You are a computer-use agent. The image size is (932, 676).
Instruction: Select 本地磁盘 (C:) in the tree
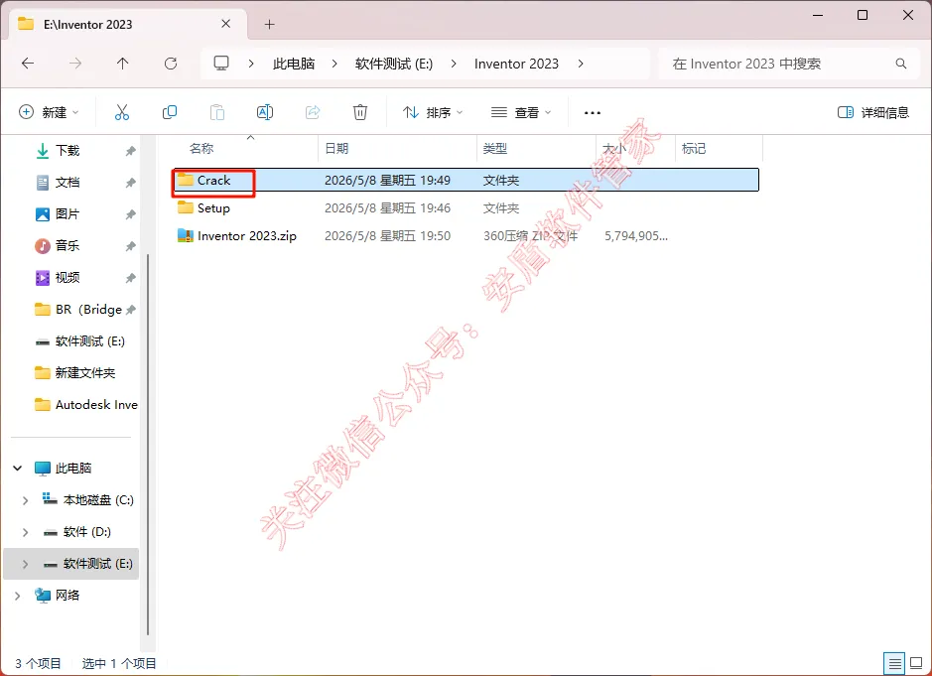(x=98, y=500)
